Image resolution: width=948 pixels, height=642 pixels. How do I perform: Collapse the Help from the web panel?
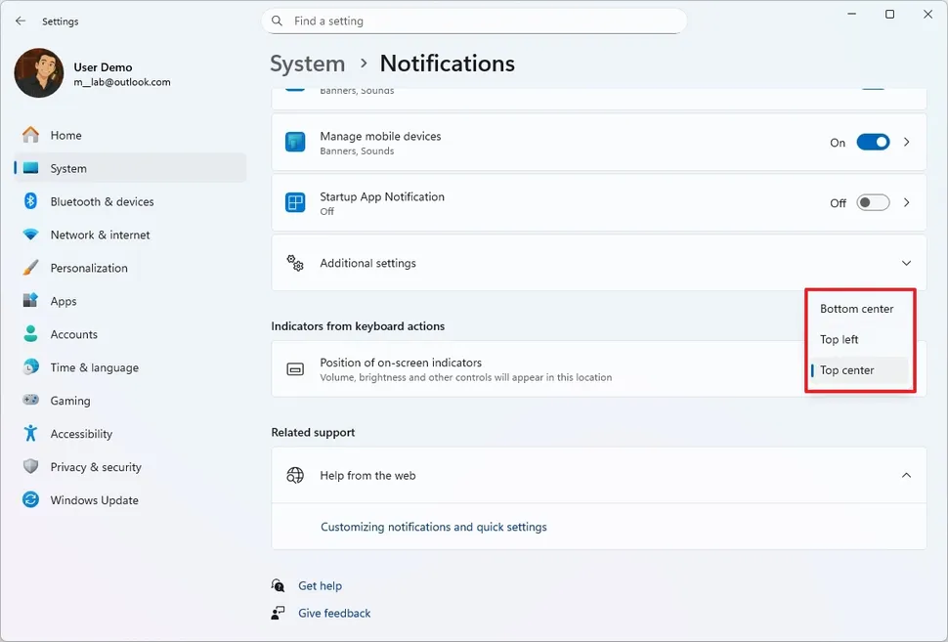(x=906, y=475)
